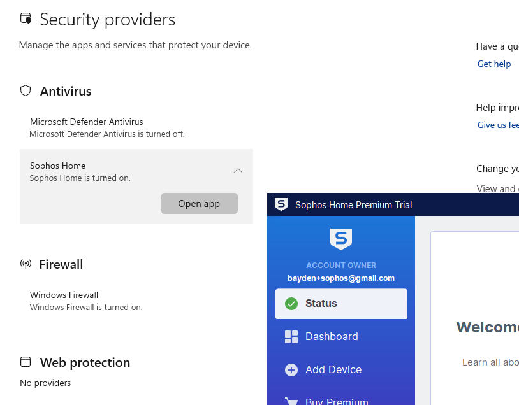519x405 pixels.
Task: Select the Windows Firewall entry
Action: point(136,301)
